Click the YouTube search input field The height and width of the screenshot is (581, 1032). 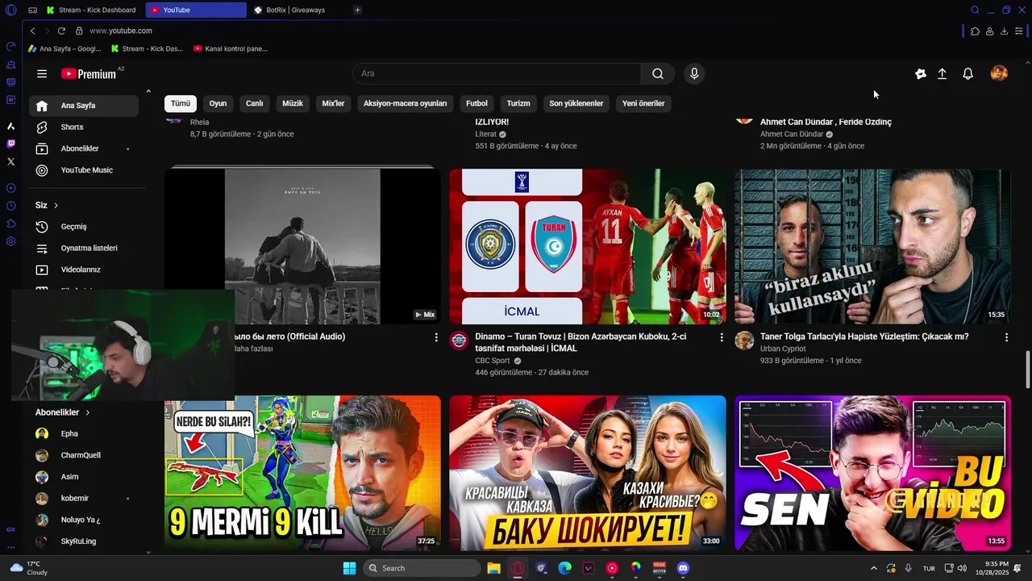click(497, 73)
